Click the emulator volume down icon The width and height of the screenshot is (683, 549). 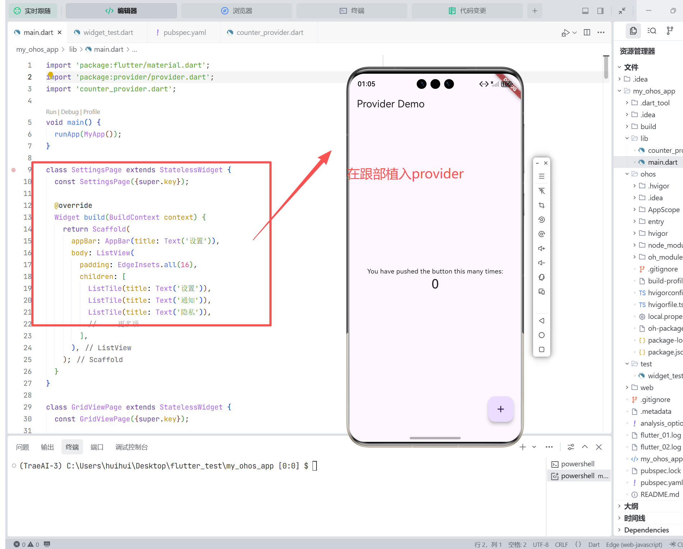click(x=542, y=263)
